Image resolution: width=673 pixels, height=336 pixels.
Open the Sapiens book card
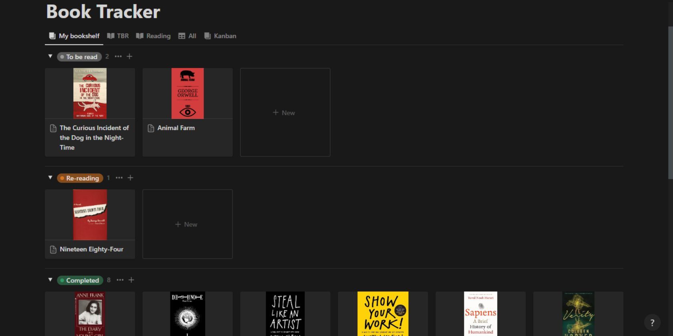pos(481,314)
